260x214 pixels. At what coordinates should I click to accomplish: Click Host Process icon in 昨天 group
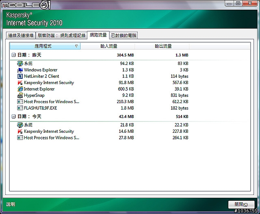(20, 102)
